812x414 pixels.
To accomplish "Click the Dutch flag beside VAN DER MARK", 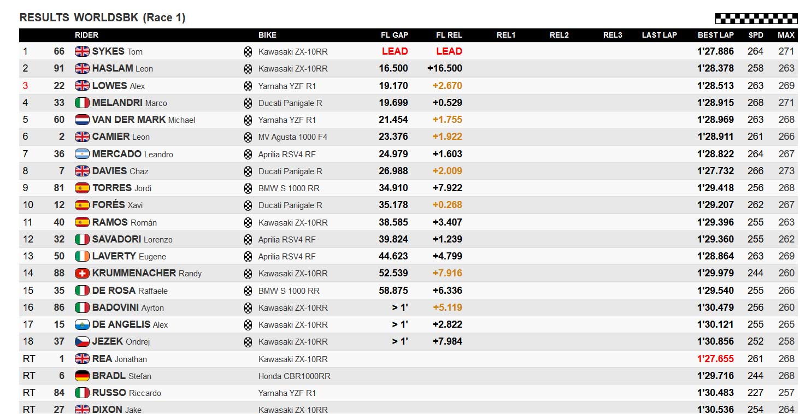I will tap(82, 120).
